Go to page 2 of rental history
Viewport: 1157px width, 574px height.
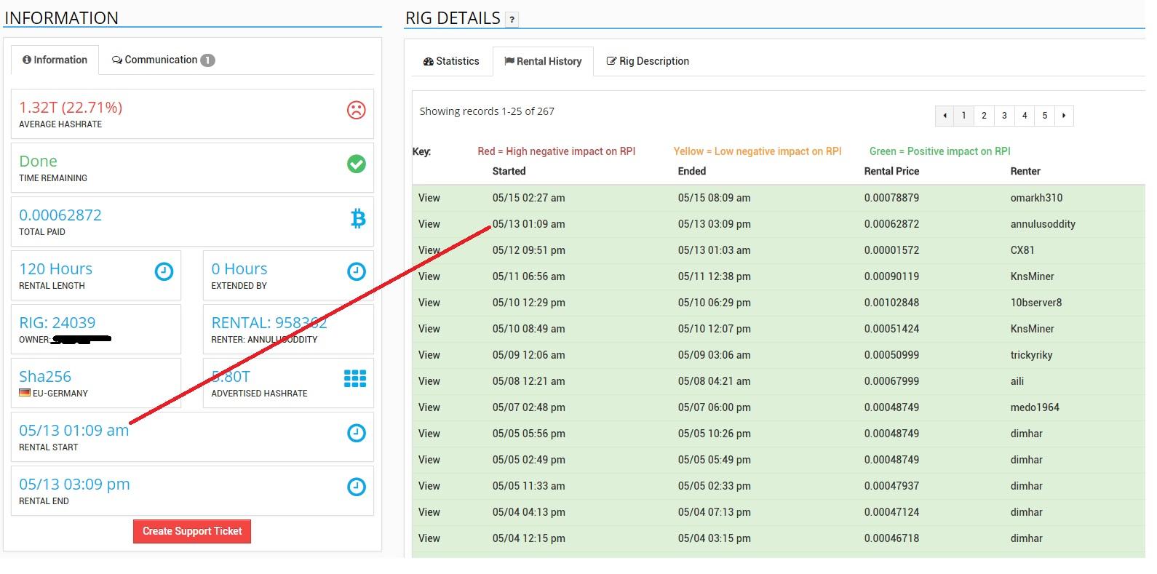[x=984, y=116]
